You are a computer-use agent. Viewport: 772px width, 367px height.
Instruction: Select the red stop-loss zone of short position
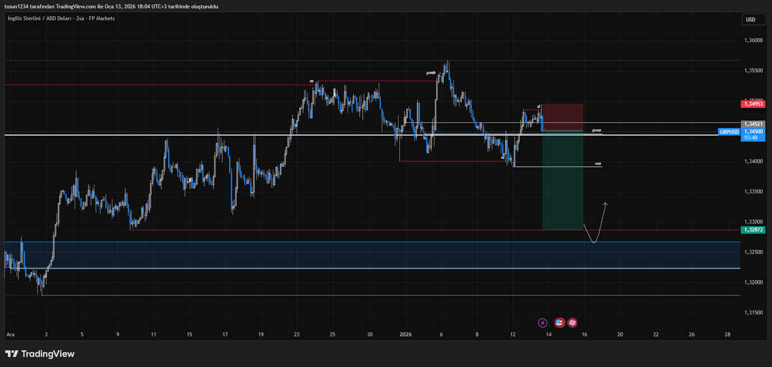[x=563, y=117]
